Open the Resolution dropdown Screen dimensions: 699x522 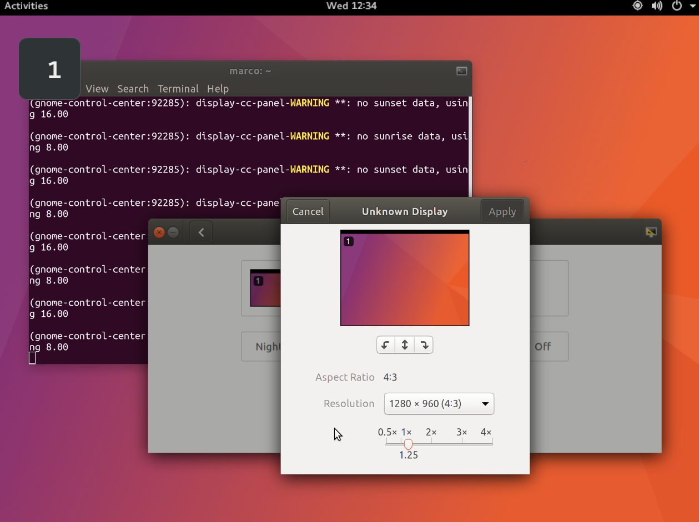[439, 404]
